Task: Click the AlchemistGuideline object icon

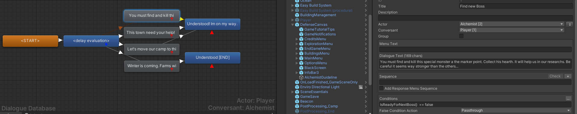Action: point(301,77)
